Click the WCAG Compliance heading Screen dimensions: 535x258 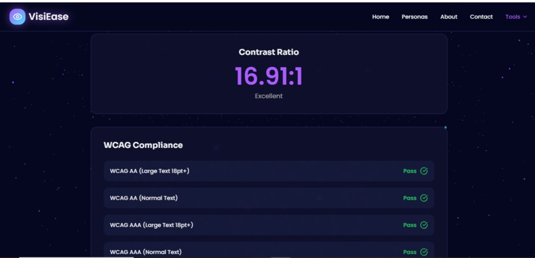143,145
